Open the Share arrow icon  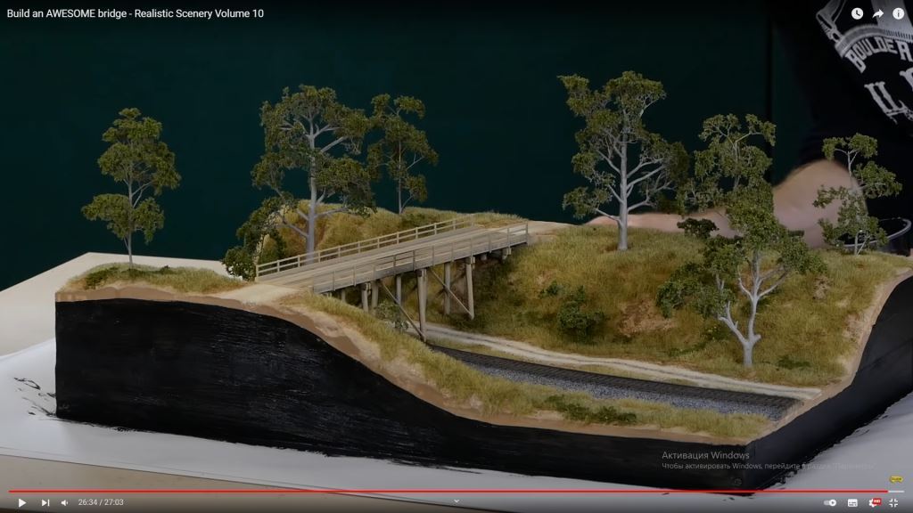pyautogui.click(x=877, y=13)
